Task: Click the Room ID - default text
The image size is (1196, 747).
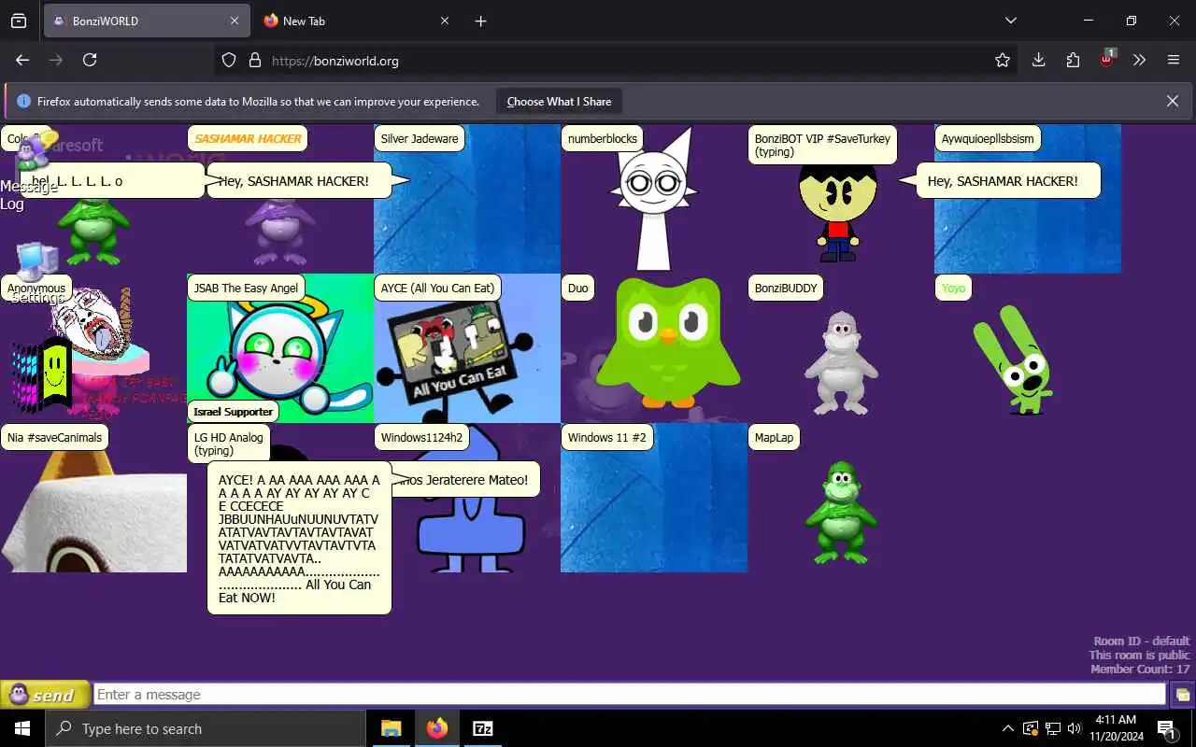Action: (x=1142, y=641)
